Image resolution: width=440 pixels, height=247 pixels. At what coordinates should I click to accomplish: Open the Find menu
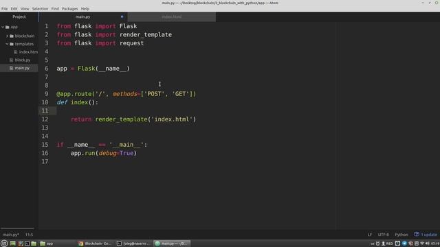click(55, 9)
